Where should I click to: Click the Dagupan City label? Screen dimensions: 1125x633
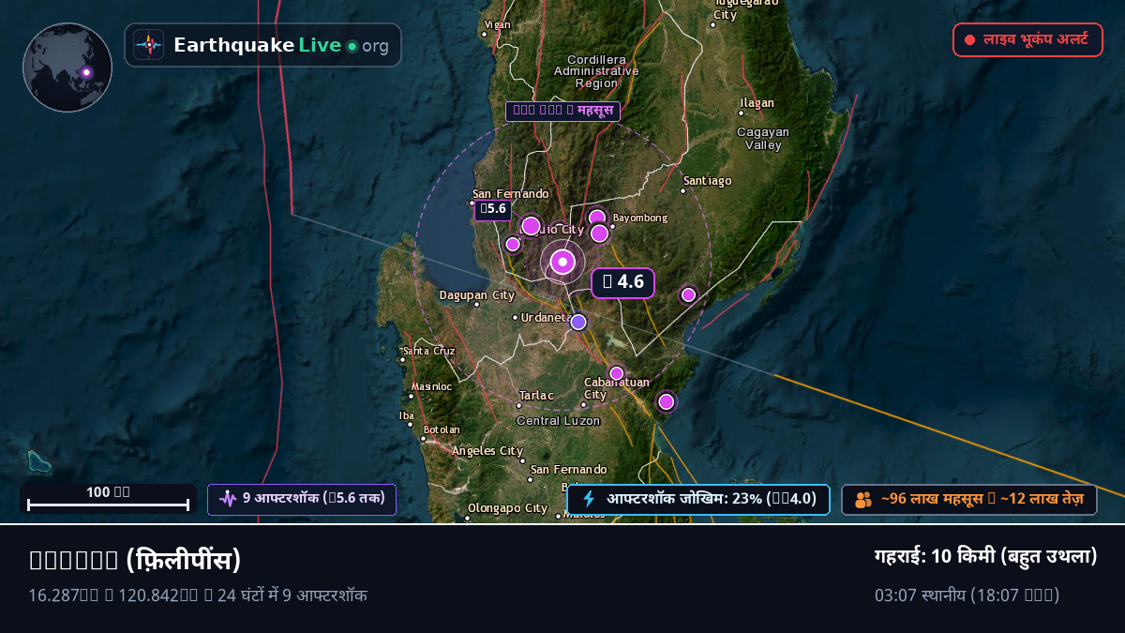click(477, 295)
